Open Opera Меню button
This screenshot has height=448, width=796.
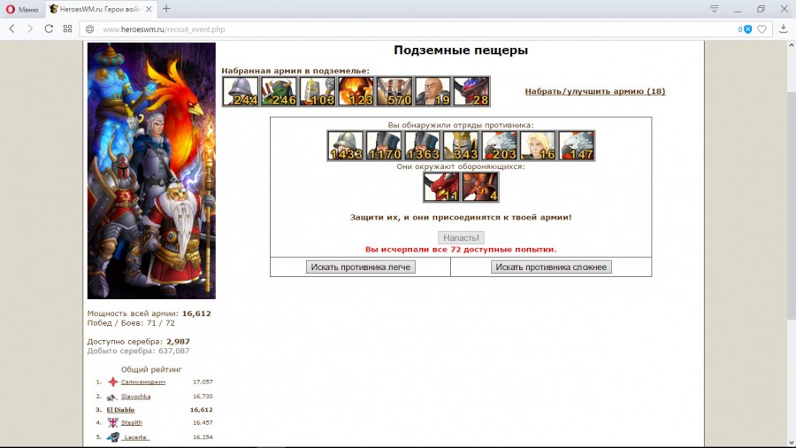(22, 9)
